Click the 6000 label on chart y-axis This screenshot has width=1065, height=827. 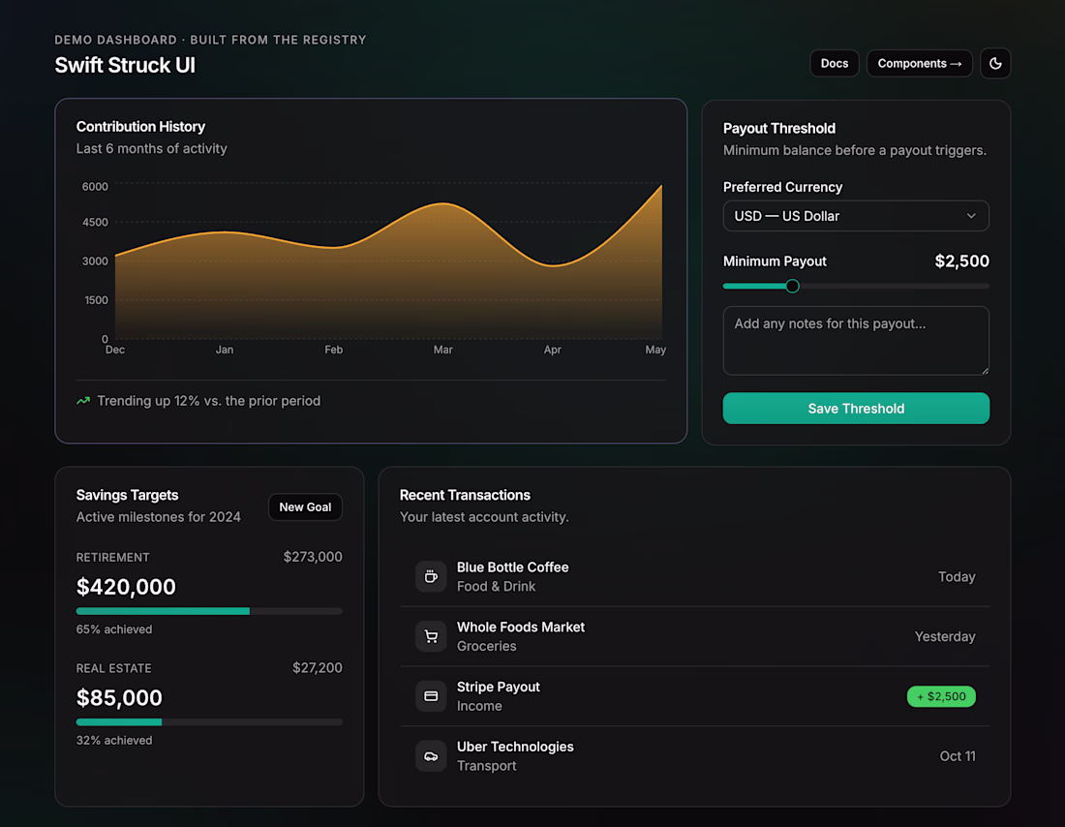point(95,186)
